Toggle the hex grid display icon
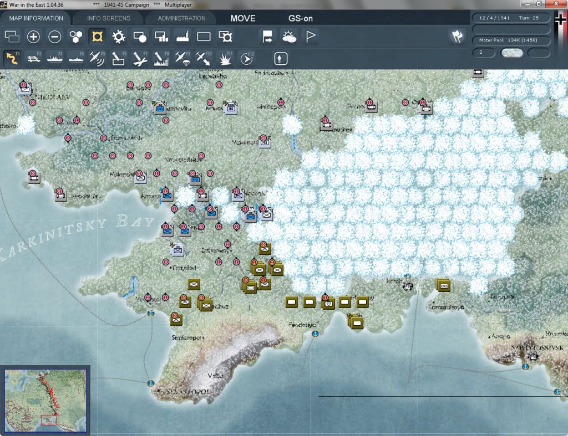Viewport: 568px width, 436px height. point(75,37)
